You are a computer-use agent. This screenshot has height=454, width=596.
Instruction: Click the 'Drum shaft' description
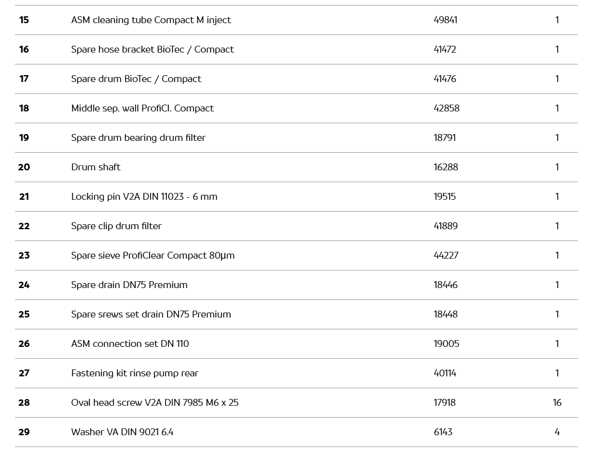click(96, 167)
